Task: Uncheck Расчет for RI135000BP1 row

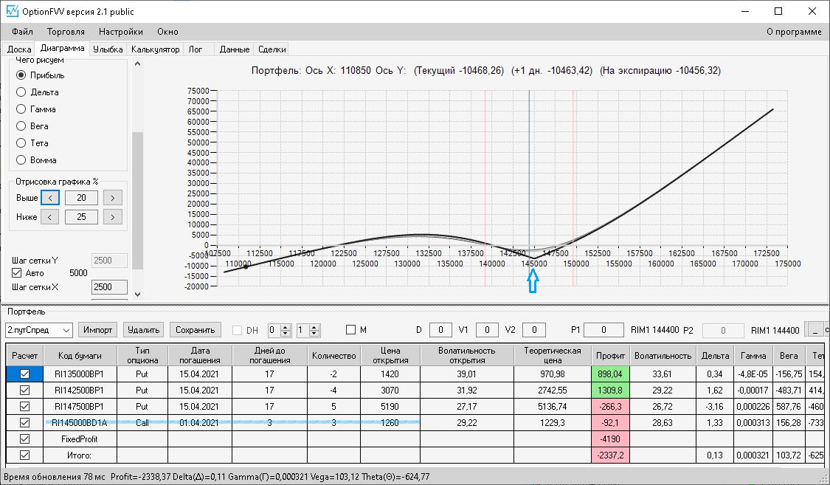Action: pyautogui.click(x=24, y=374)
